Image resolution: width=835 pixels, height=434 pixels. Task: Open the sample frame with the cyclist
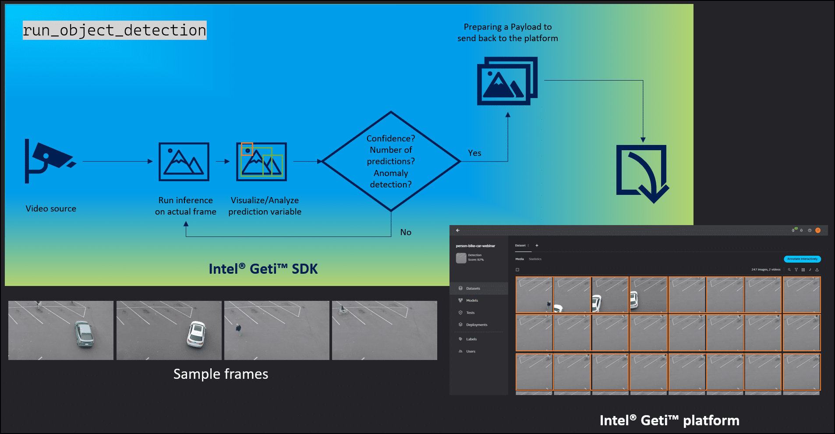[385, 330]
